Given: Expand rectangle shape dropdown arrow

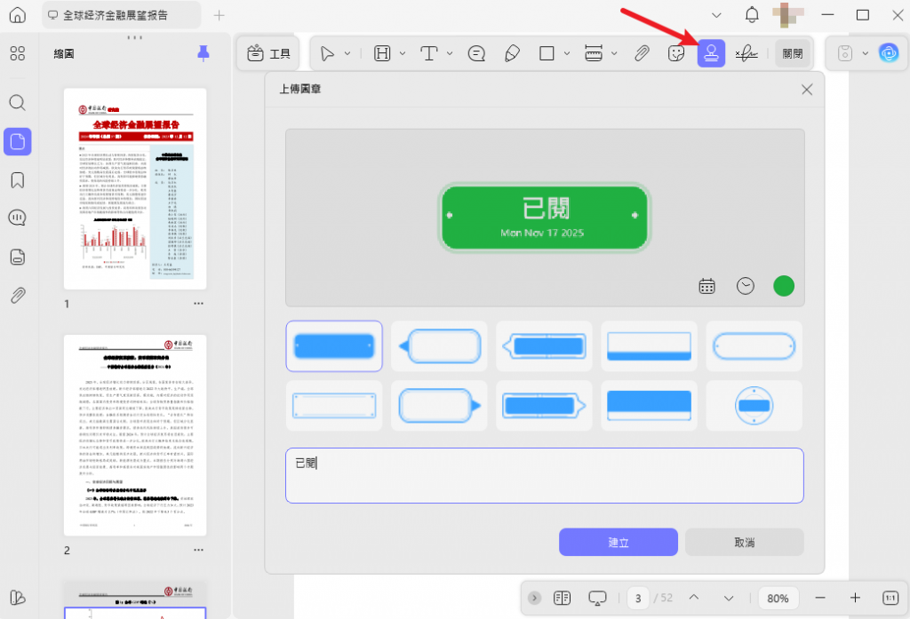Looking at the screenshot, I should (x=567, y=53).
